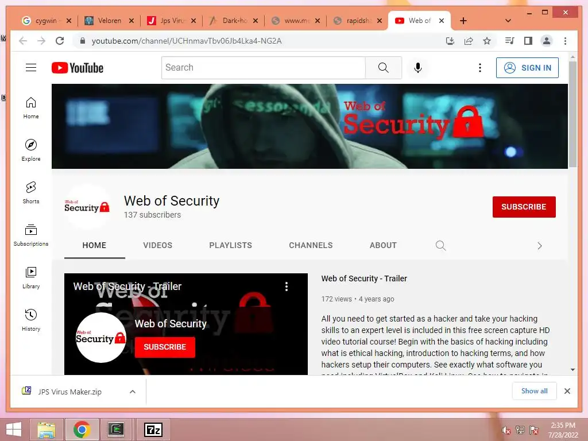View site information lock icon
This screenshot has height=441, width=588.
[83, 41]
